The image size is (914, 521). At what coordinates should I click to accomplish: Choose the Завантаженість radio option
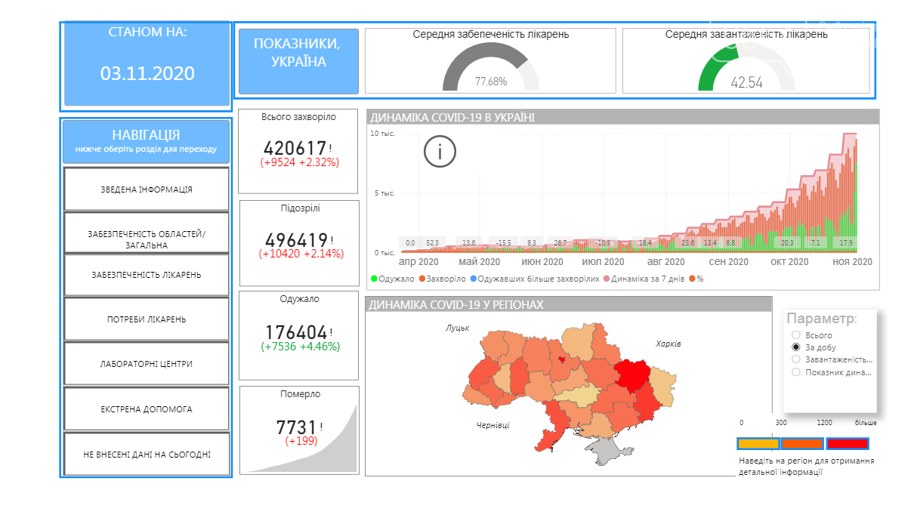click(795, 359)
